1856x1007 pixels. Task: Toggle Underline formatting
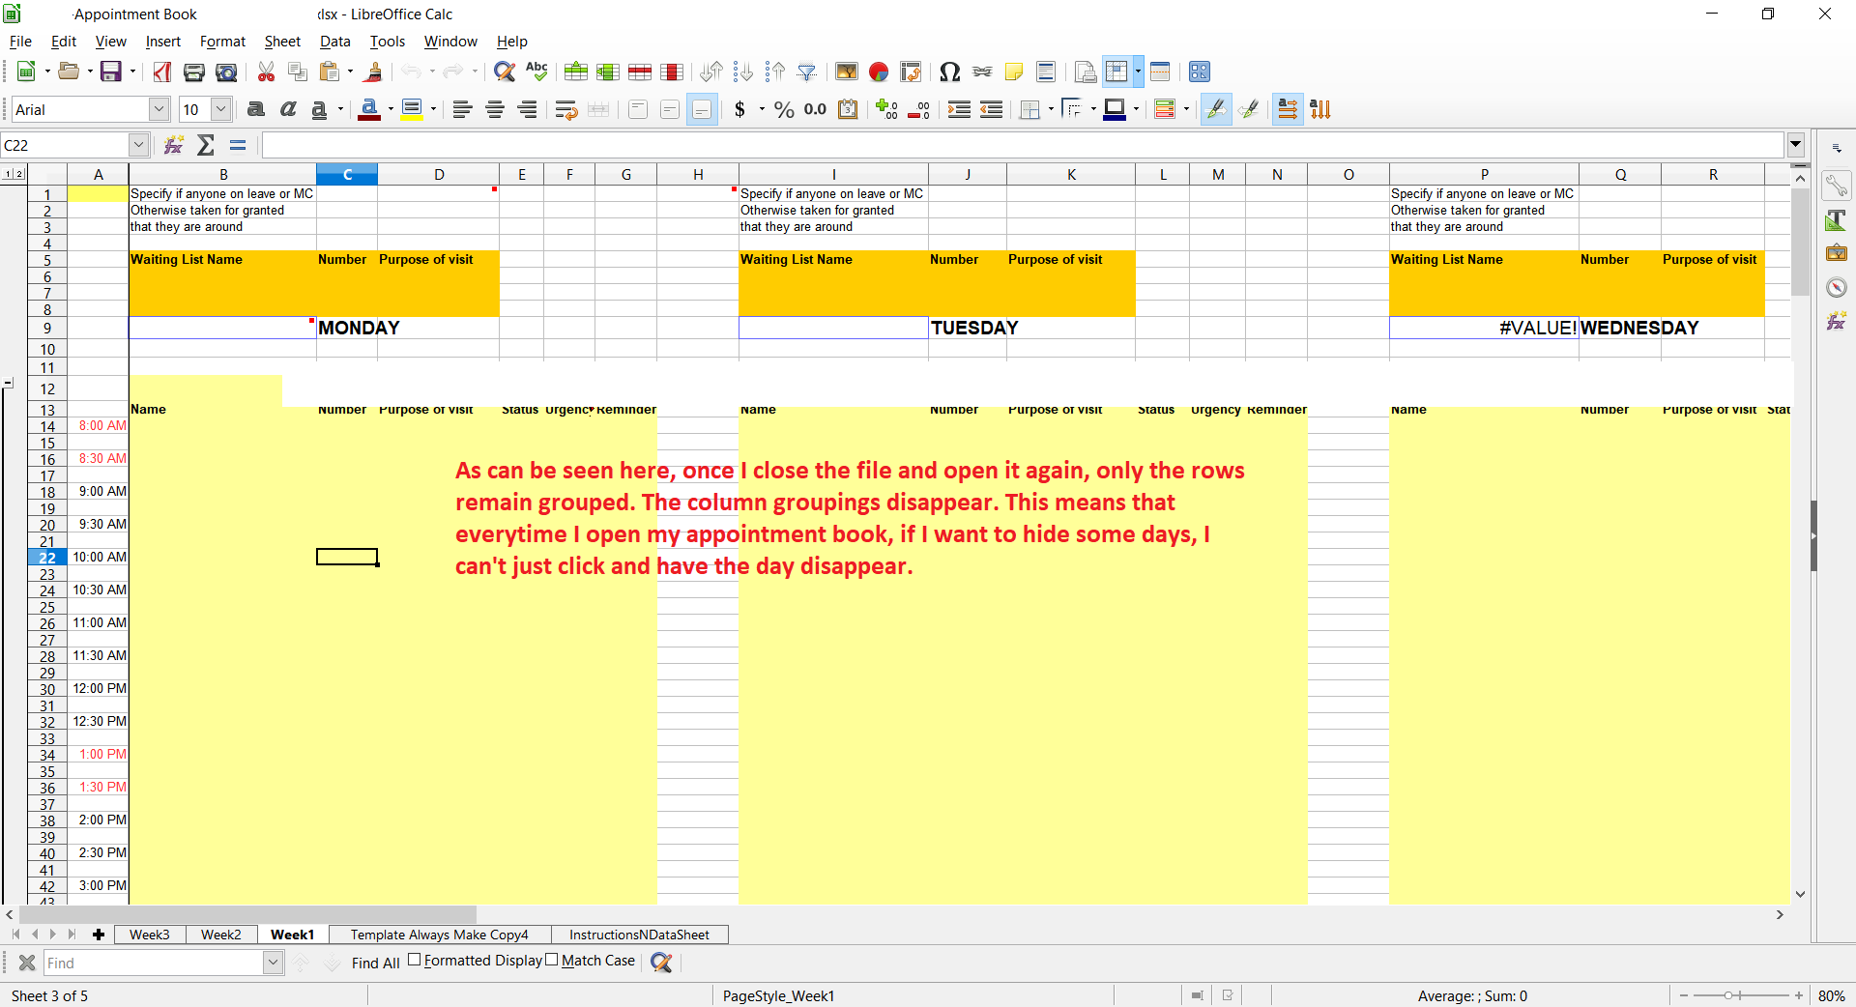319,109
